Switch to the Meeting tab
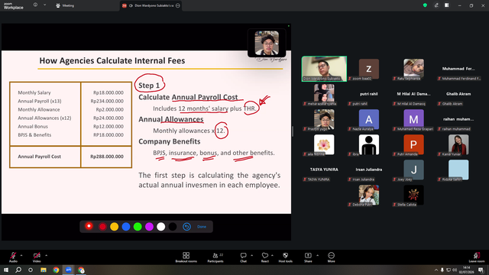 pyautogui.click(x=65, y=5)
